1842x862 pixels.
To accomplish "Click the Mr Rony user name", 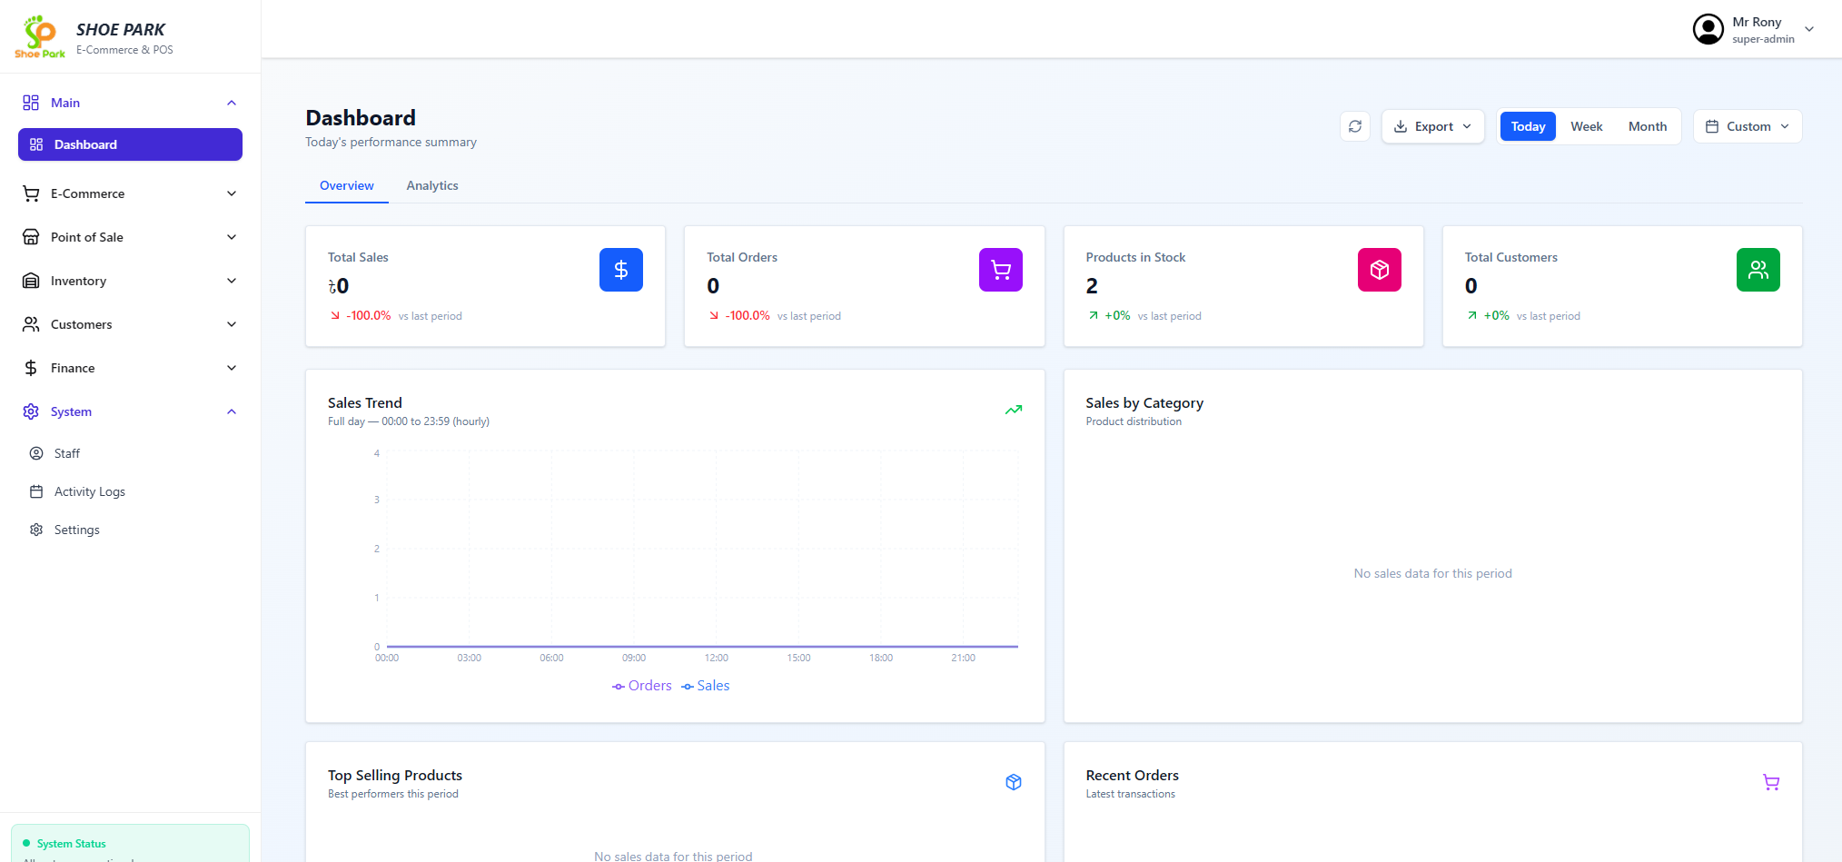I will 1757,22.
